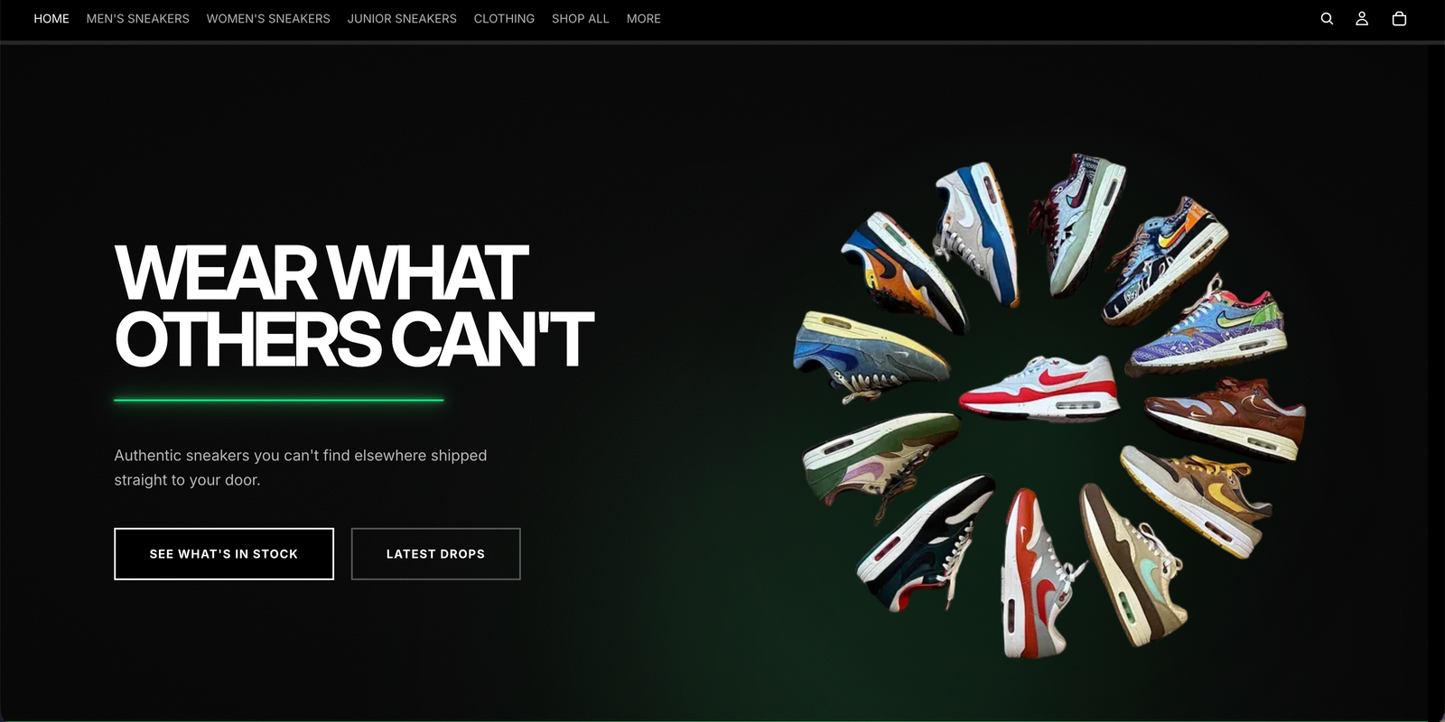Viewport: 1445px width, 722px height.
Task: Click the 'Wear What Others Can't' headline
Action: (x=354, y=306)
